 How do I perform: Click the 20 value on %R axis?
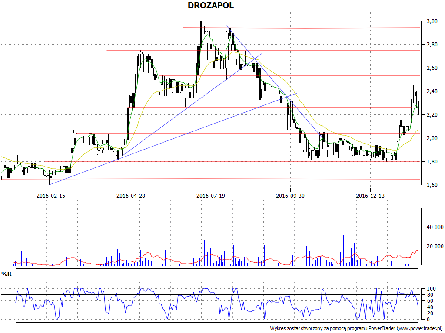430,313
